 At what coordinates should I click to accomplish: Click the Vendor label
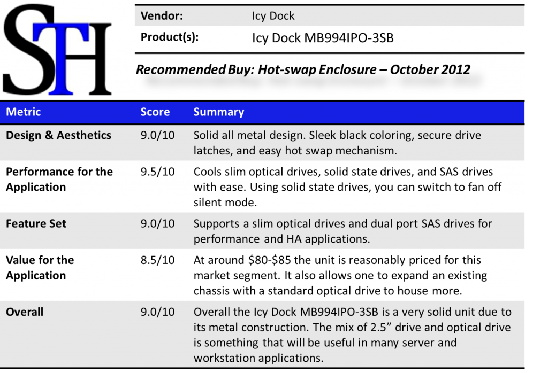point(162,16)
